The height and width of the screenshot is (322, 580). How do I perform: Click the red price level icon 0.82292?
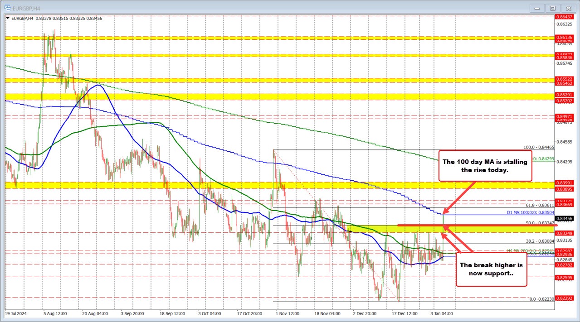[564, 298]
